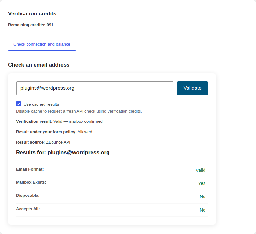The width and height of the screenshot is (256, 234).
Task: Click the 'No' value in Accepts All row
Action: click(x=203, y=210)
